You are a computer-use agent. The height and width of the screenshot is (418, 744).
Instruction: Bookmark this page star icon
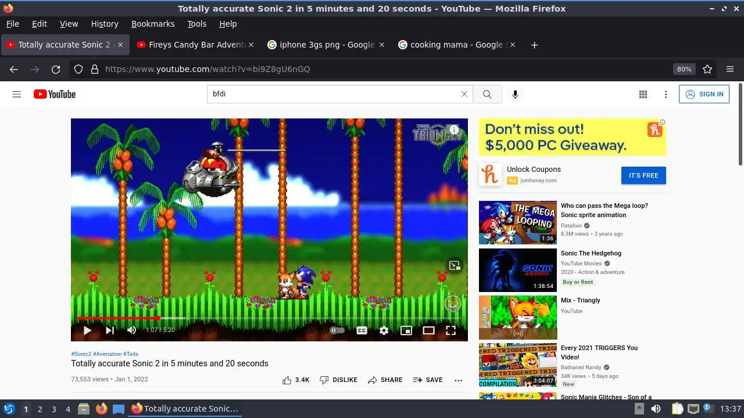707,69
